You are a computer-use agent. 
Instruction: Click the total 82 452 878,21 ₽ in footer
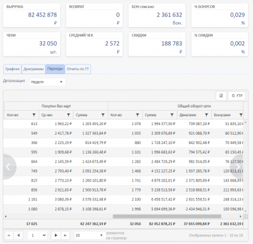click(163, 224)
